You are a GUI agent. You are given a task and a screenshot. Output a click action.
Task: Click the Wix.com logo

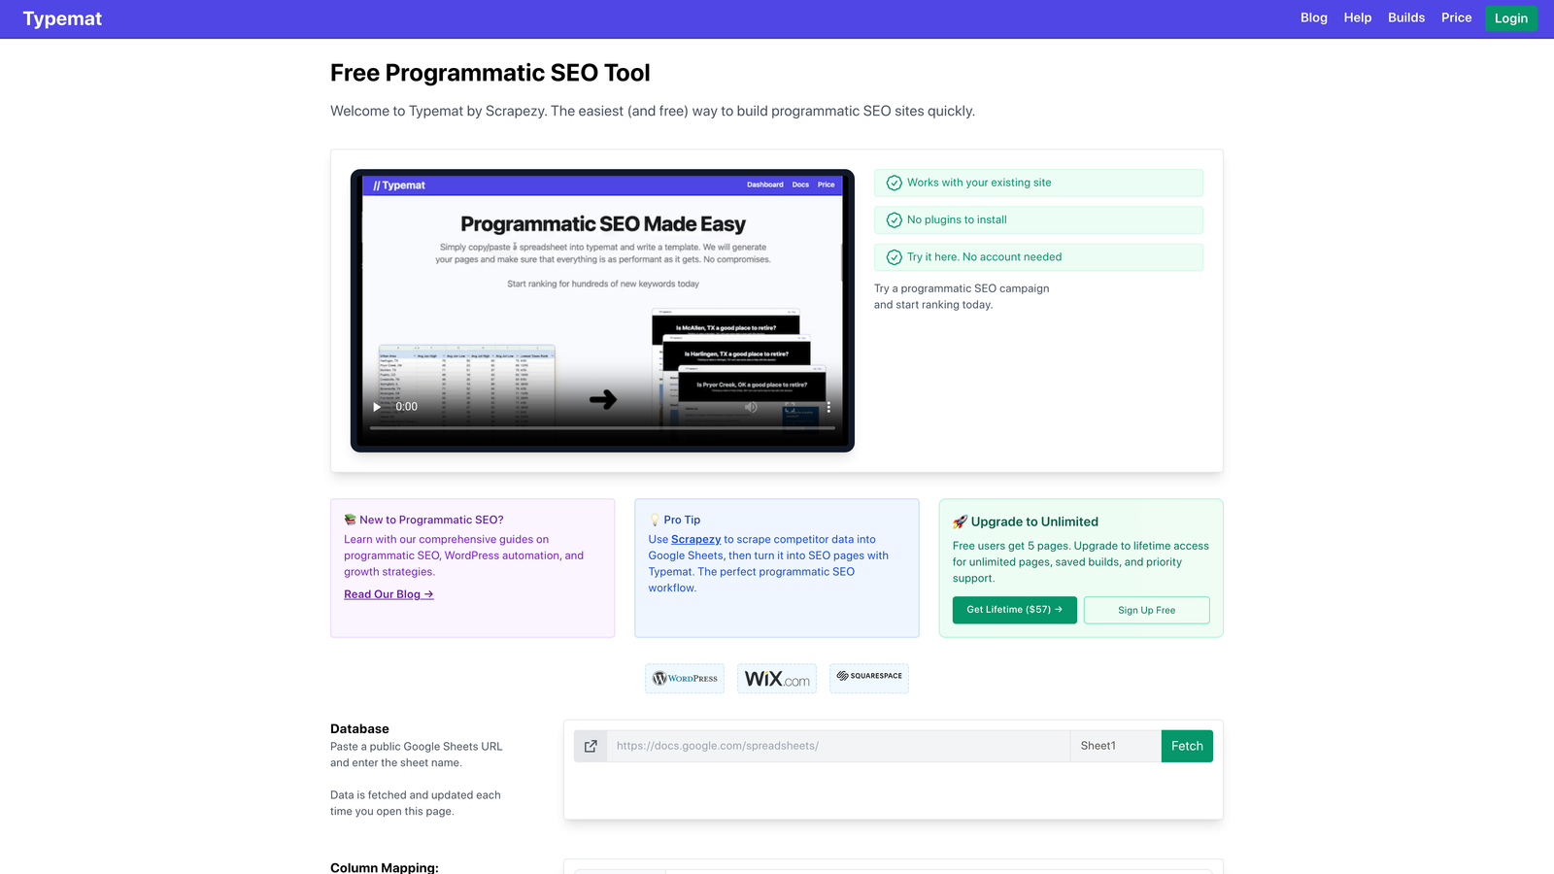coord(776,679)
